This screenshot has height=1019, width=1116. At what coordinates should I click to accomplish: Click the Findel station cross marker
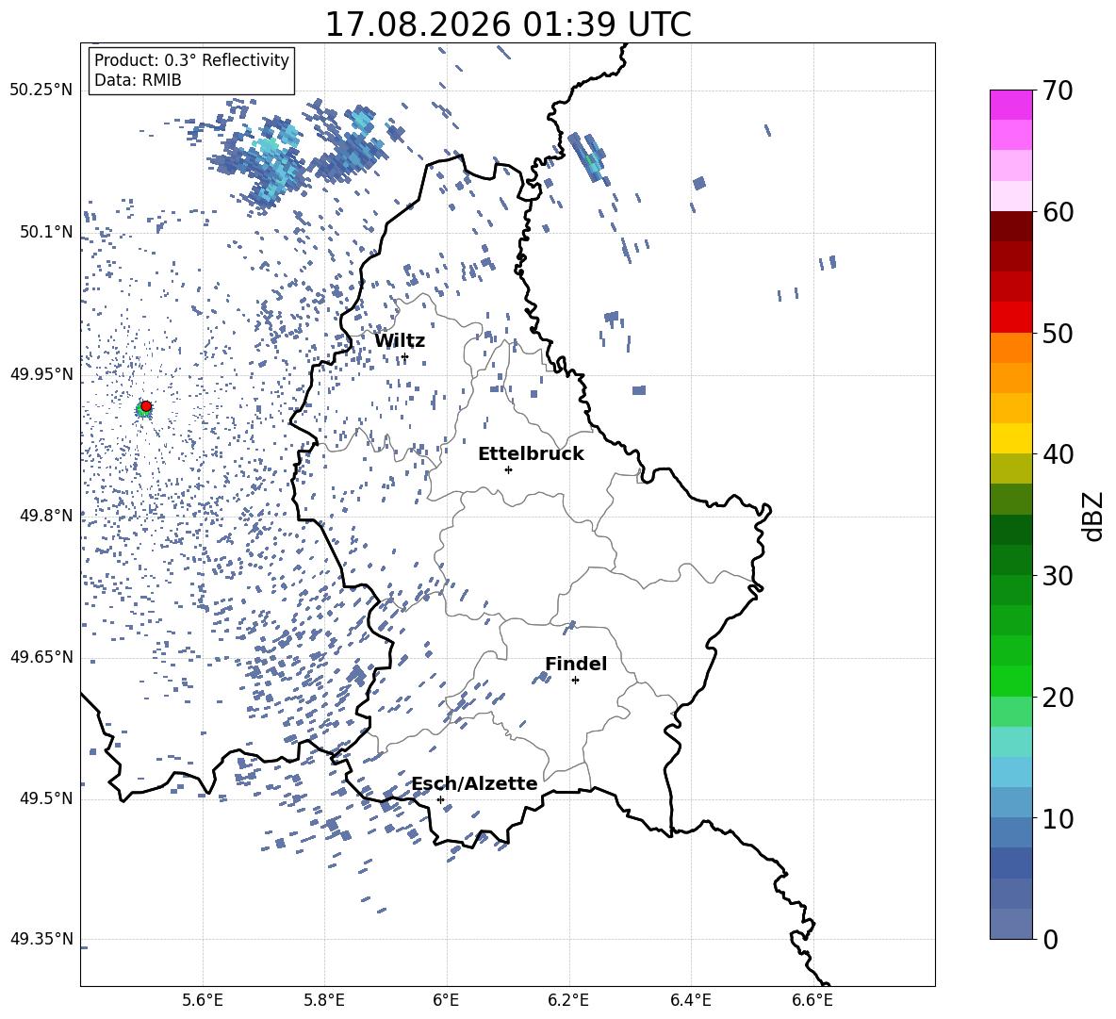click(x=575, y=681)
